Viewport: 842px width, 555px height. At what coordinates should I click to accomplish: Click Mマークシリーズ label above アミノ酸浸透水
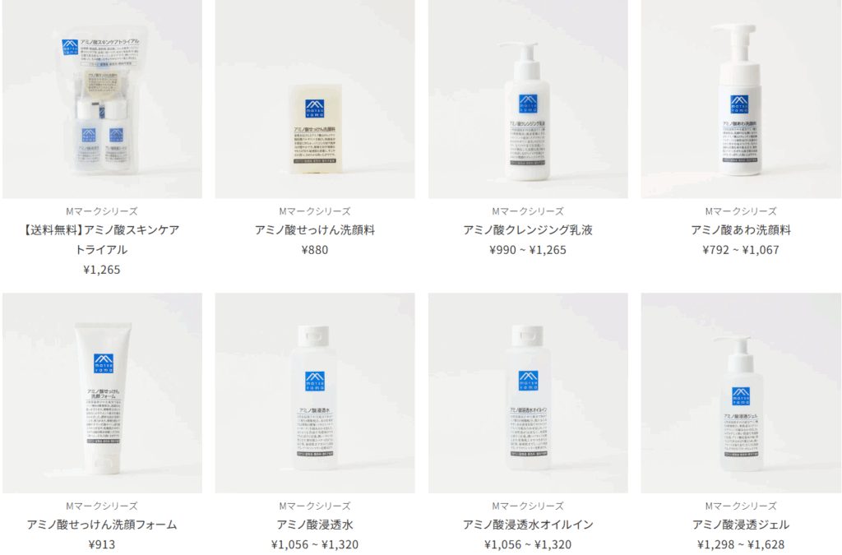315,506
